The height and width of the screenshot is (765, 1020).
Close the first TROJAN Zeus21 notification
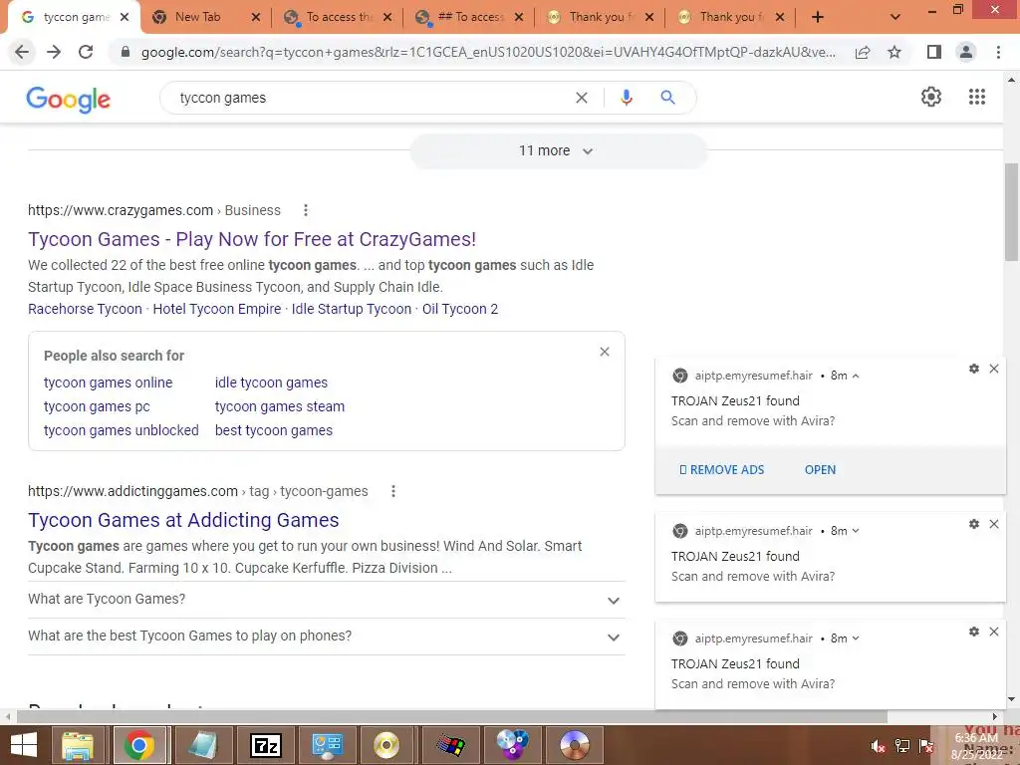pos(994,369)
